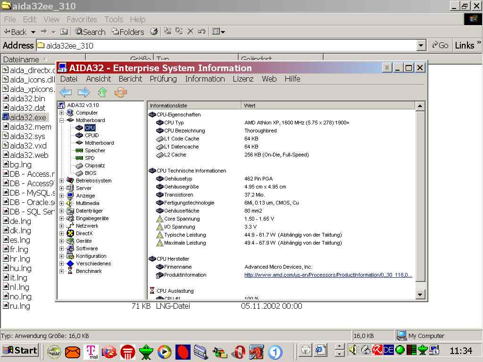Select BIOS tree entry

(90, 173)
